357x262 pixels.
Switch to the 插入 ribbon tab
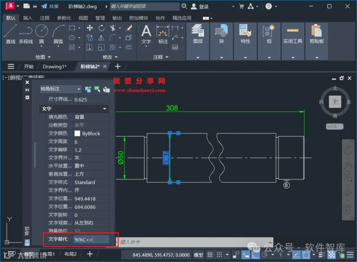pos(28,18)
